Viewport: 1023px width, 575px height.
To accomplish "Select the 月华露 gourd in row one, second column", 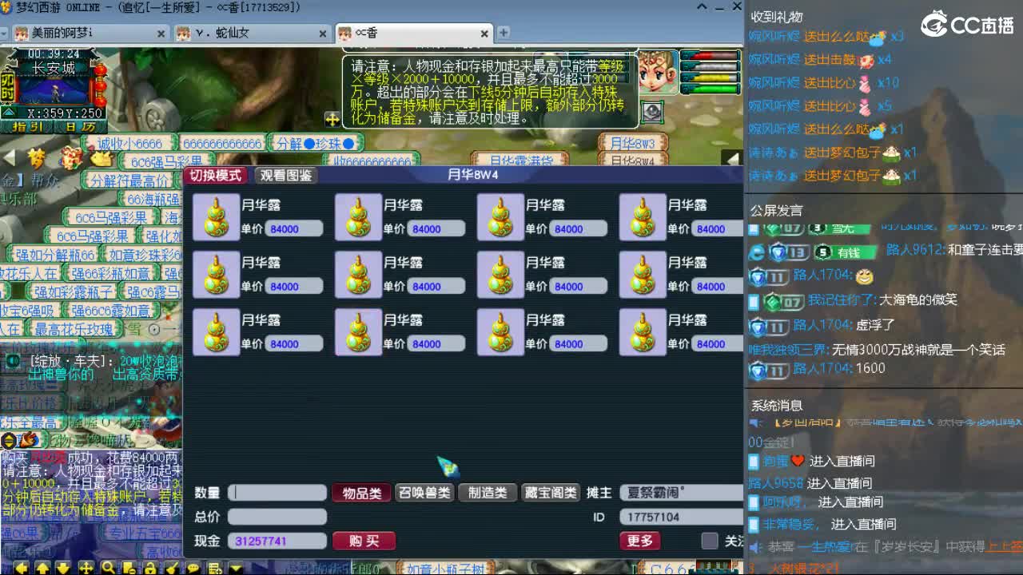I will click(358, 217).
